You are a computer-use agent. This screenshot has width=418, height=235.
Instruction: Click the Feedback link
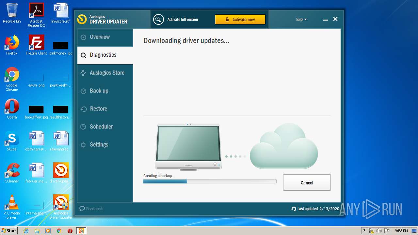point(91,209)
